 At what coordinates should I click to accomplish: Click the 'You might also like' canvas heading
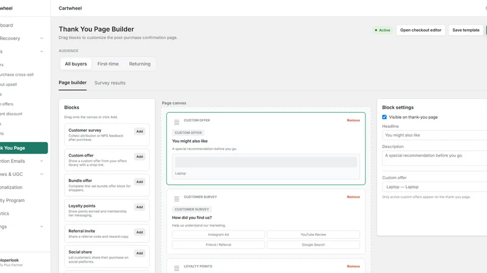pos(190,141)
